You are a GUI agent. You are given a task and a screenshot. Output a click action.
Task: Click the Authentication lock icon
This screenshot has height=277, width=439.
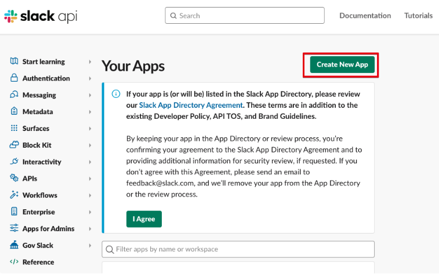tap(14, 78)
